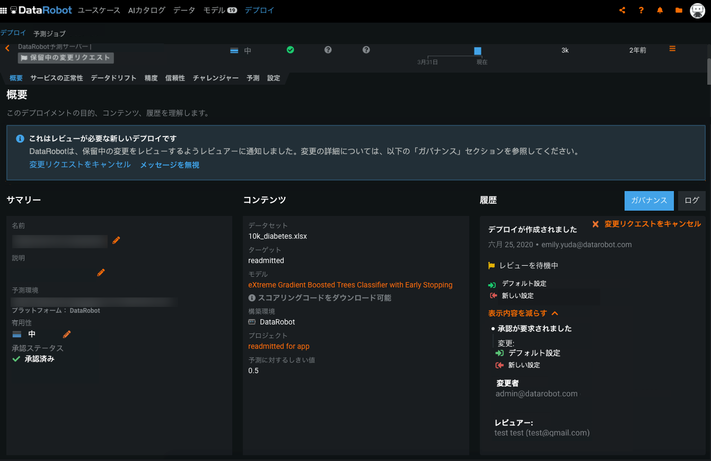This screenshot has height=461, width=711.
Task: Go back using the orange left chevron
Action: tap(7, 49)
